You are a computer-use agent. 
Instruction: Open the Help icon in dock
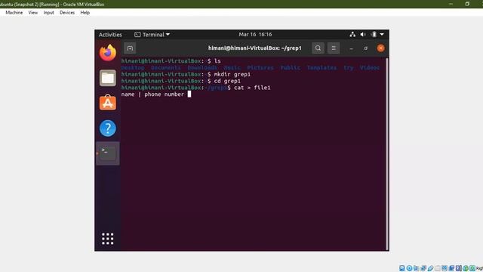(x=108, y=128)
